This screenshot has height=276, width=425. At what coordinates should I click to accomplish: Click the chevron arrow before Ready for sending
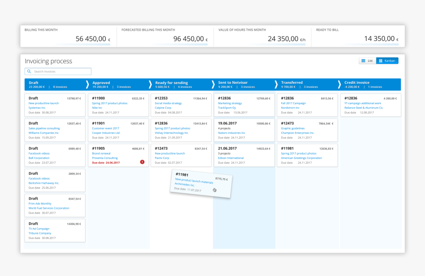(151, 84)
